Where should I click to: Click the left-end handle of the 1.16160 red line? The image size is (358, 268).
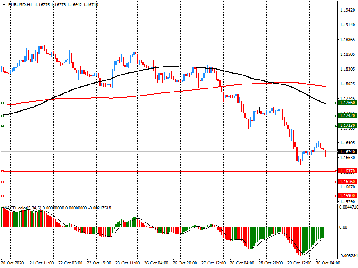pos(3,182)
